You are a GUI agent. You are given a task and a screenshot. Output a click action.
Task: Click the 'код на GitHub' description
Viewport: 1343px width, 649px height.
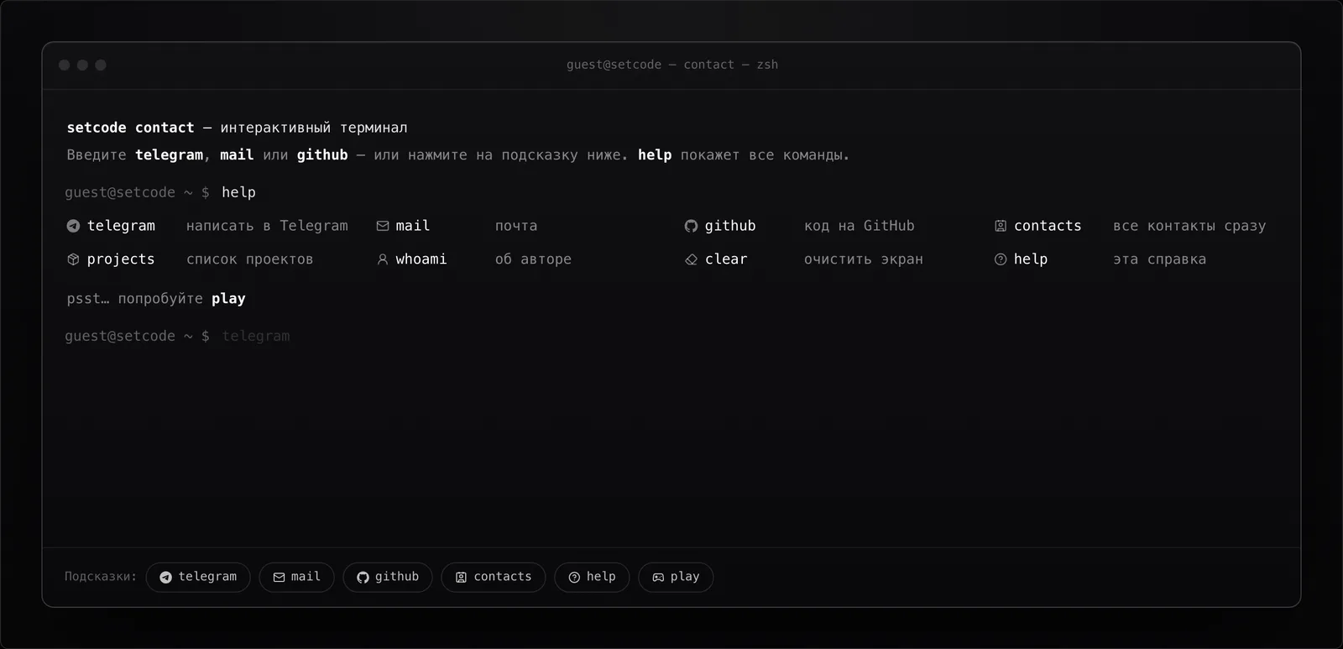(860, 226)
